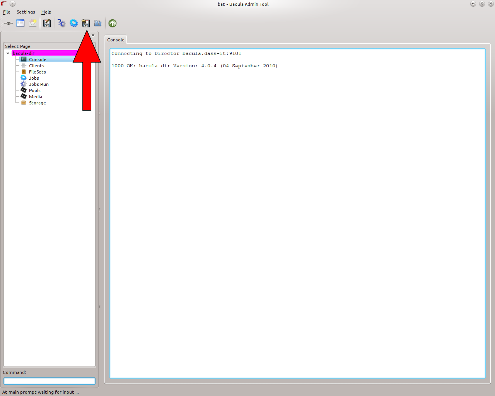
Task: Click the Jobs Run gear tree icon
Action: coord(24,84)
